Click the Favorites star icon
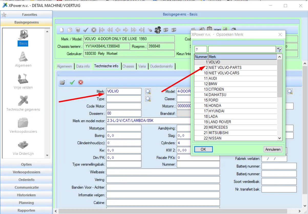This screenshot has height=214, width=308. coord(4,15)
